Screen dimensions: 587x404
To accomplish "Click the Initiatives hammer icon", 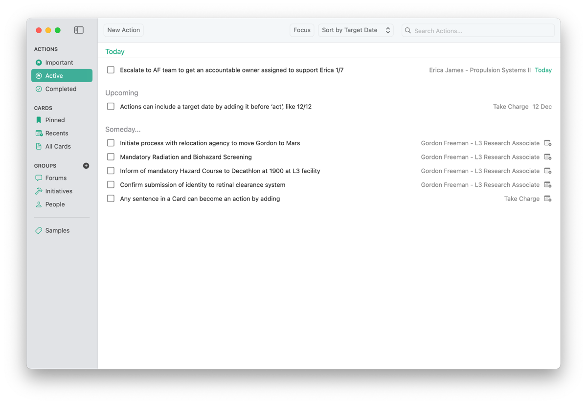I will pos(39,191).
